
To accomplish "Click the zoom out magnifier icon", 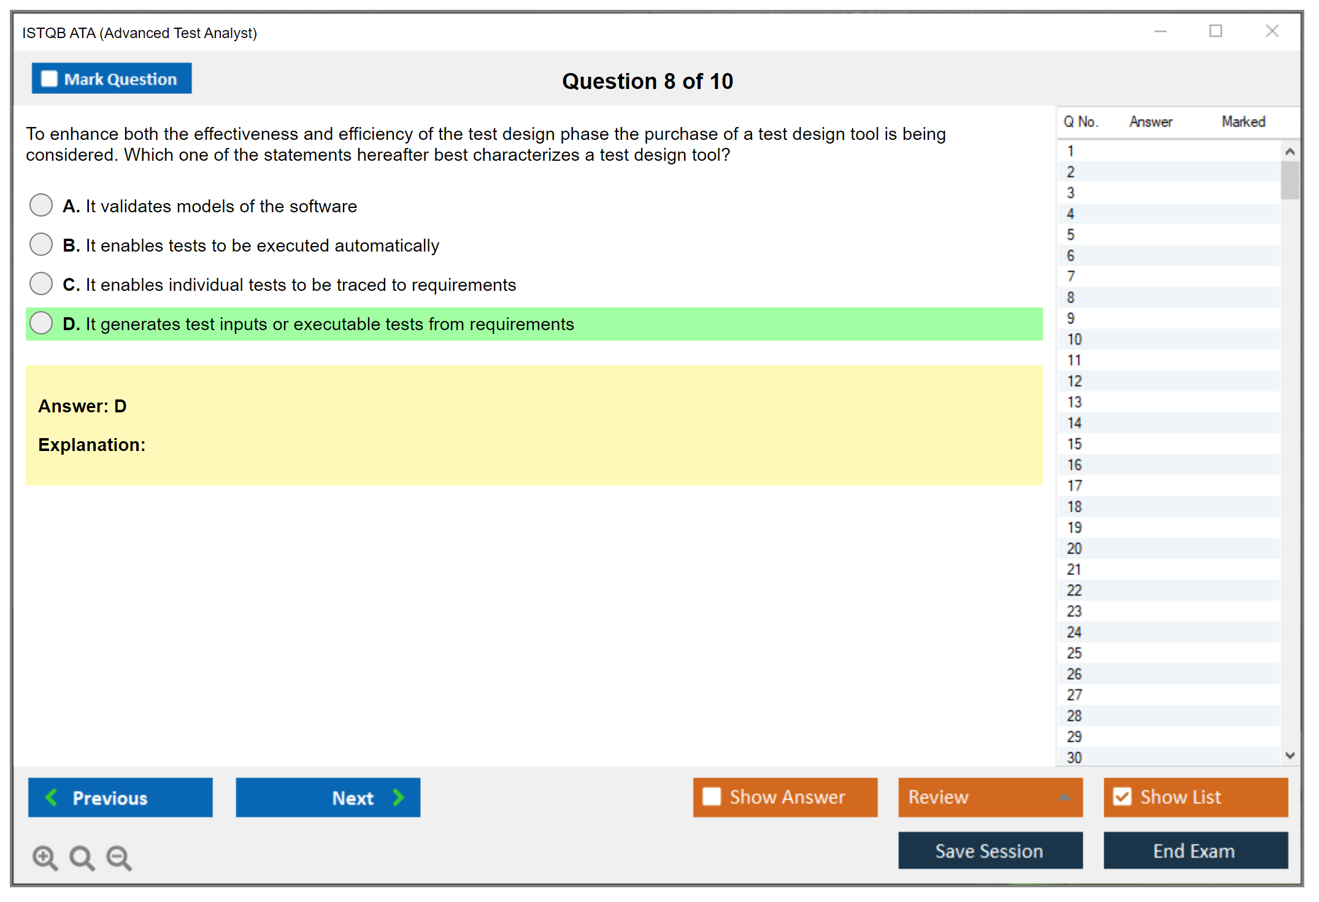I will (x=119, y=857).
